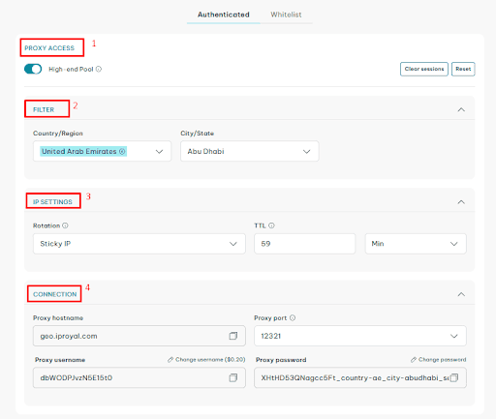Open the Country/Region dropdown

[102, 151]
